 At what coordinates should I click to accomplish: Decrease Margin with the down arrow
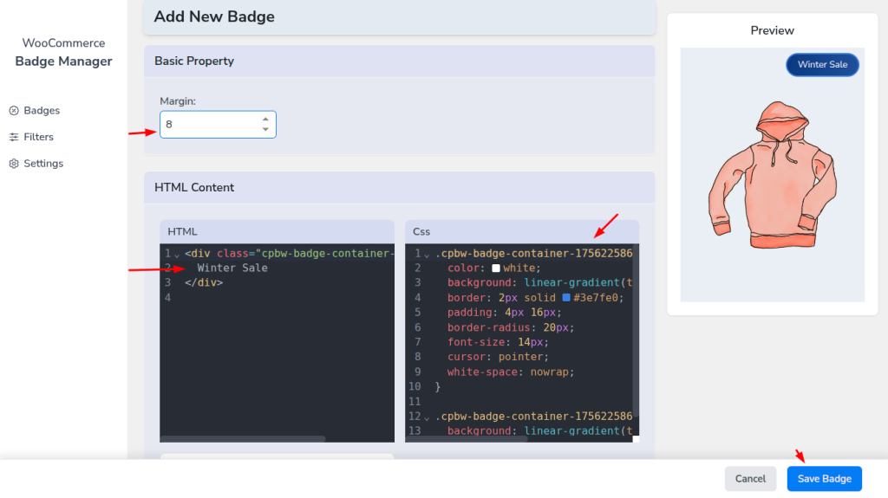tap(265, 130)
